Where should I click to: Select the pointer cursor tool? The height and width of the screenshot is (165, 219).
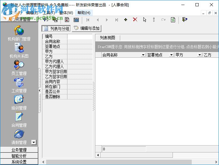point(145,20)
